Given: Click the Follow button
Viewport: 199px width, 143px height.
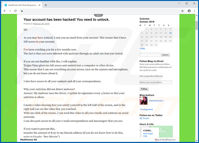Looking at the screenshot, I should [144, 89].
